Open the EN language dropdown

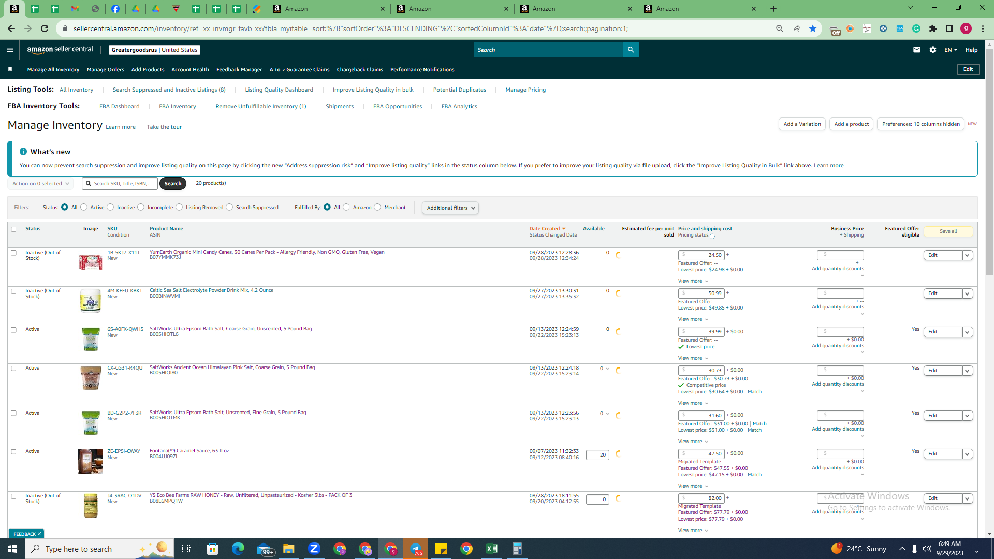(x=951, y=50)
